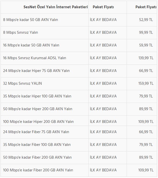This screenshot has width=158, height=178.
Task: Select 16 Mbps Sınırsız Kurumsal ADSL Yalın
Action: (x=35, y=58)
